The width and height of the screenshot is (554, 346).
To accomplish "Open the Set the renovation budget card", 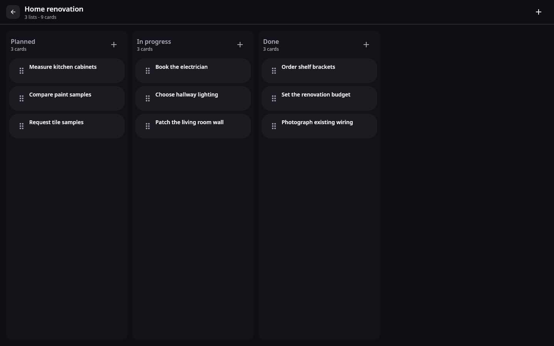I will click(319, 98).
